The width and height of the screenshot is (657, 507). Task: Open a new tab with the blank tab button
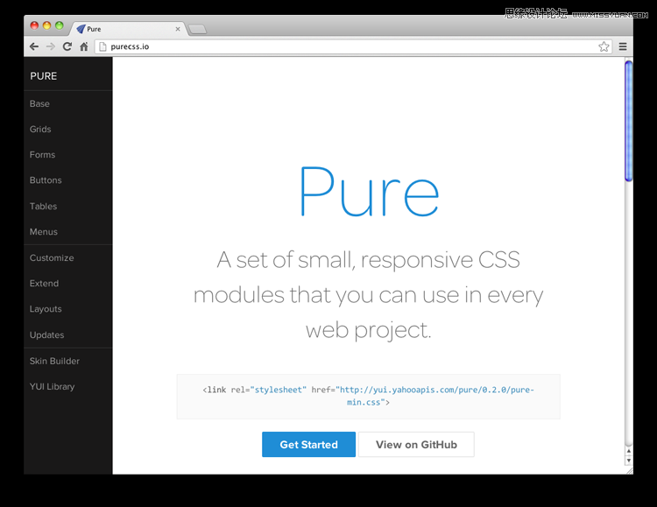pos(197,29)
